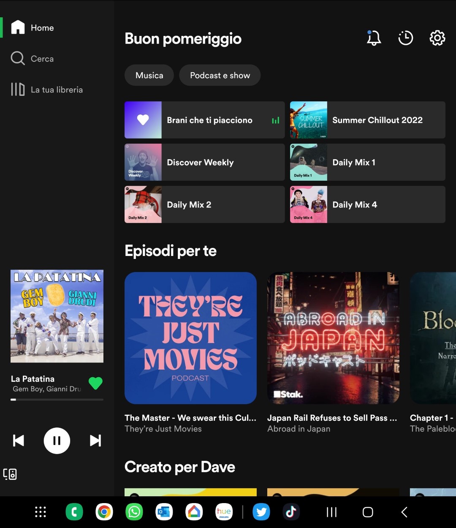
Task: Click Creato per Dave heading
Action: [x=180, y=467]
